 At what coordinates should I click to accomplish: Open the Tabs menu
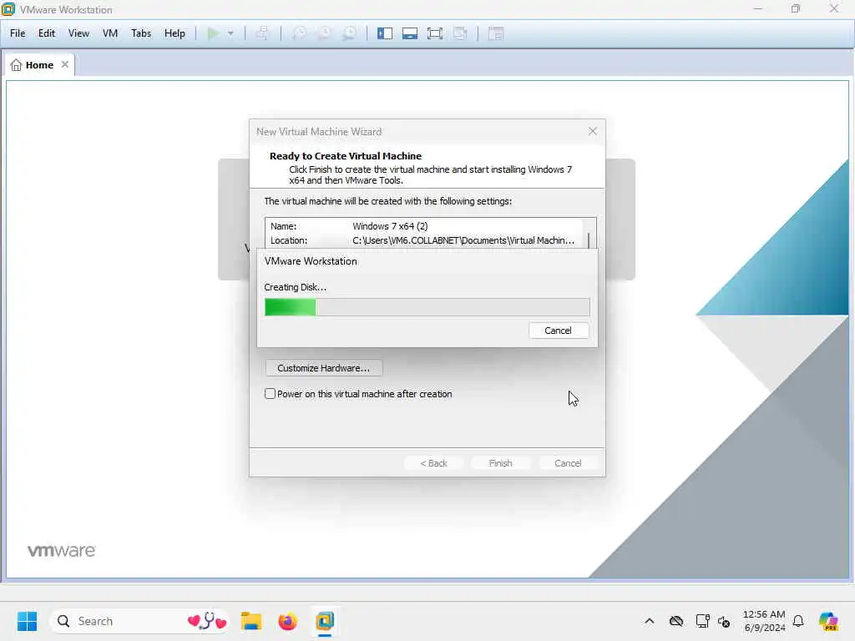(140, 33)
